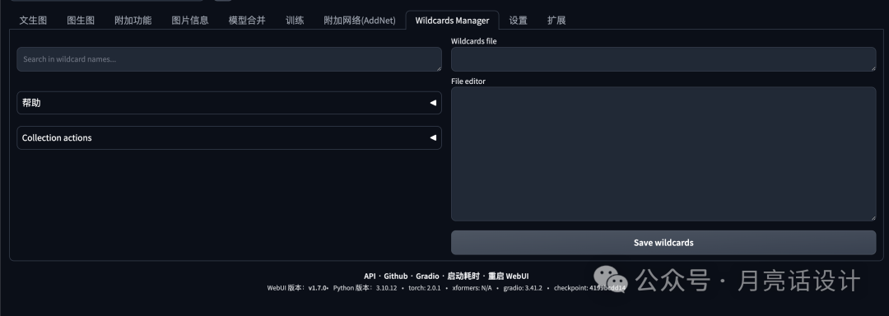Expand the Collection actions section

pyautogui.click(x=229, y=137)
